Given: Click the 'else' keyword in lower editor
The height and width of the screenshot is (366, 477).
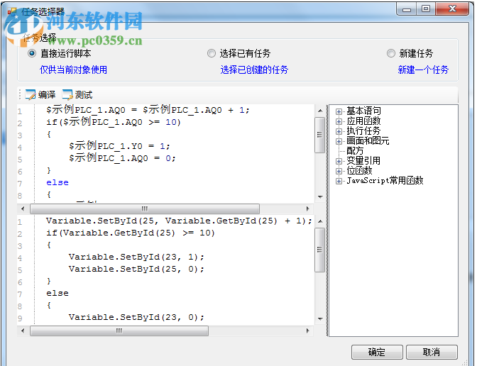Looking at the screenshot, I should [57, 293].
